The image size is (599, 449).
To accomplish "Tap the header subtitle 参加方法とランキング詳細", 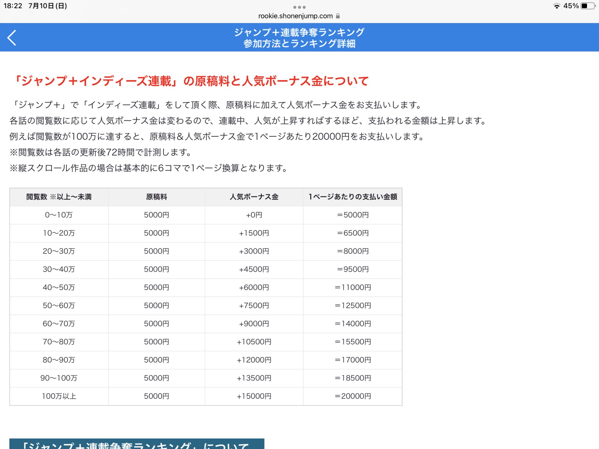I will (x=299, y=44).
